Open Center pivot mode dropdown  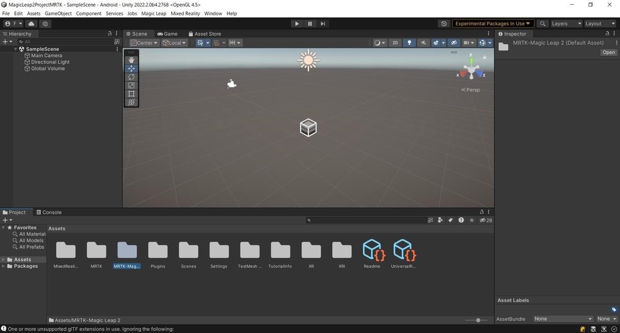144,43
